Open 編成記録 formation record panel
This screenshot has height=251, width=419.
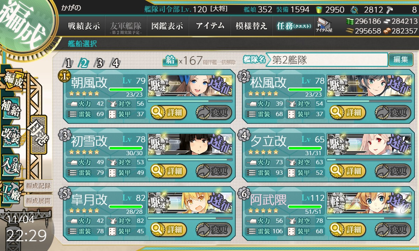38,186
